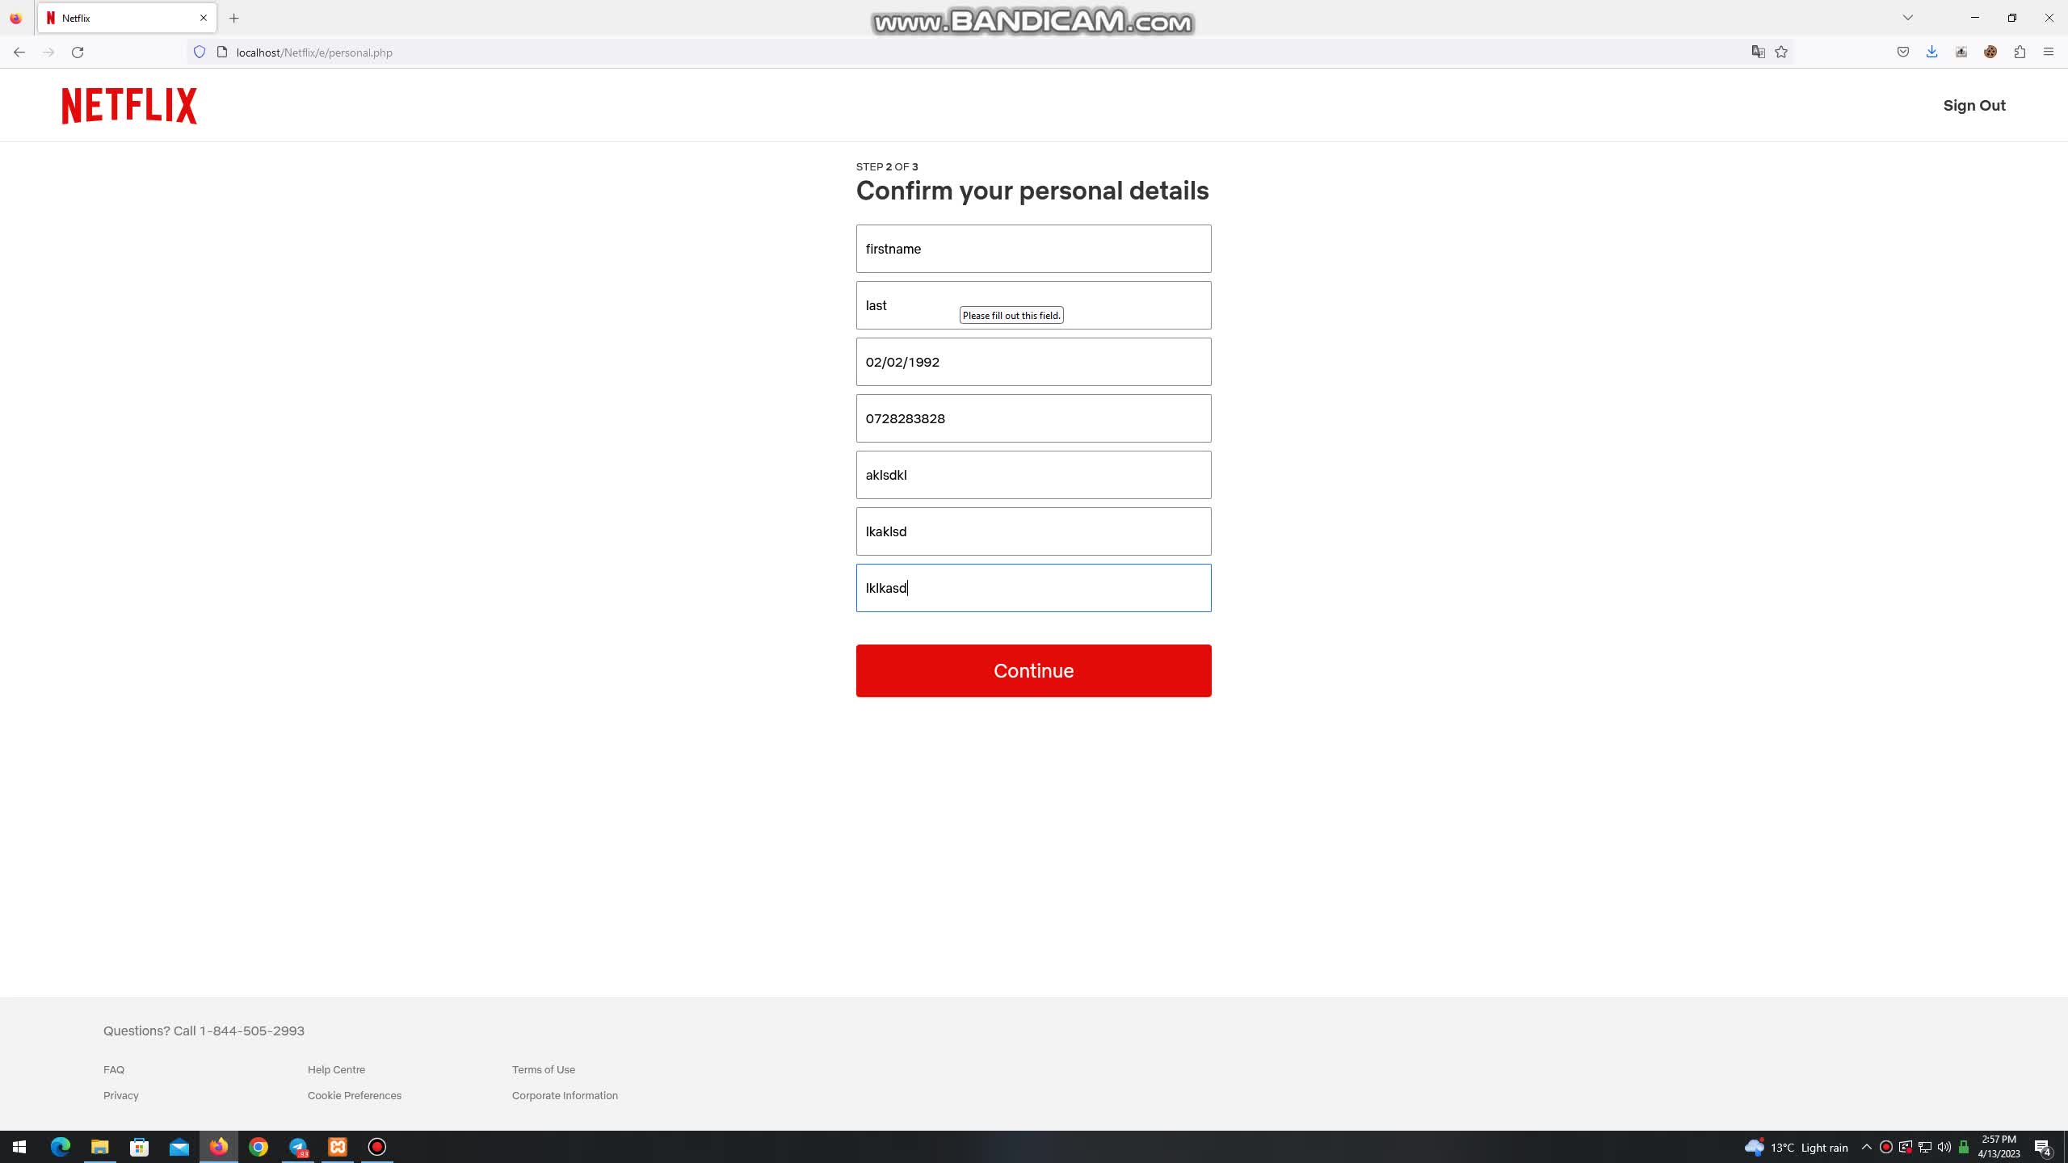Open the Downloads icon in the browser toolbar

point(1931,52)
